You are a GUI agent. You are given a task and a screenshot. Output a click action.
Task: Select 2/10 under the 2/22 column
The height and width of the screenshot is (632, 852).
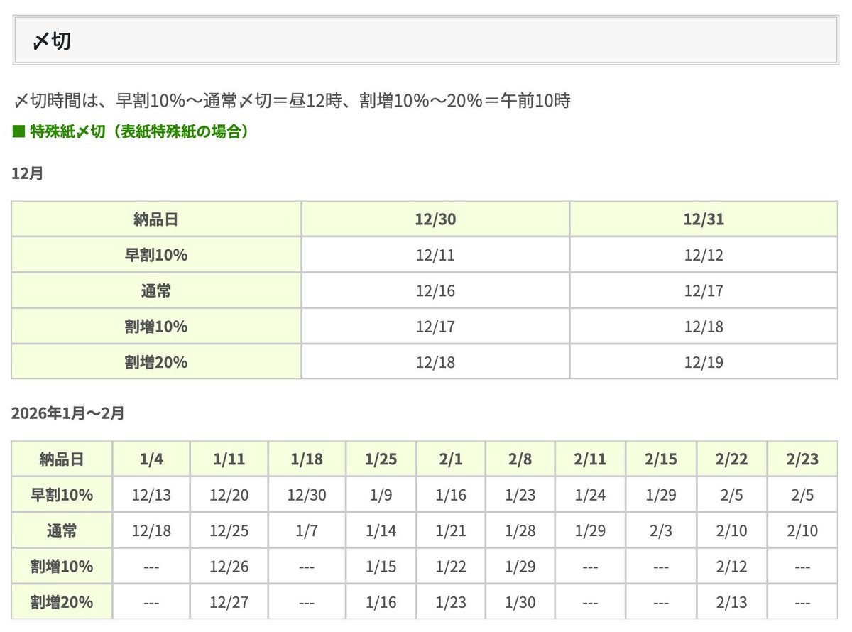731,531
